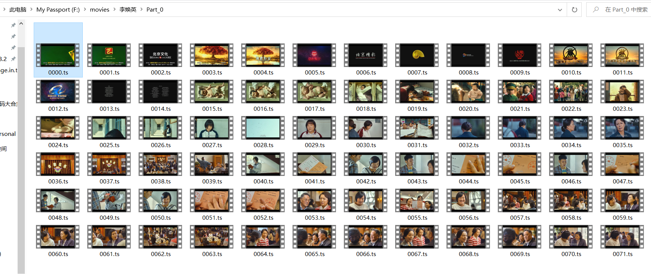Select the 0011.ts video thumbnail
The image size is (651, 274).
(623, 55)
